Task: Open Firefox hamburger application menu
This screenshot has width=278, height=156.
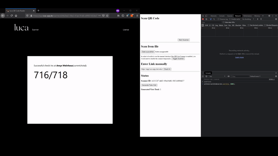Action: pyautogui.click(x=137, y=16)
